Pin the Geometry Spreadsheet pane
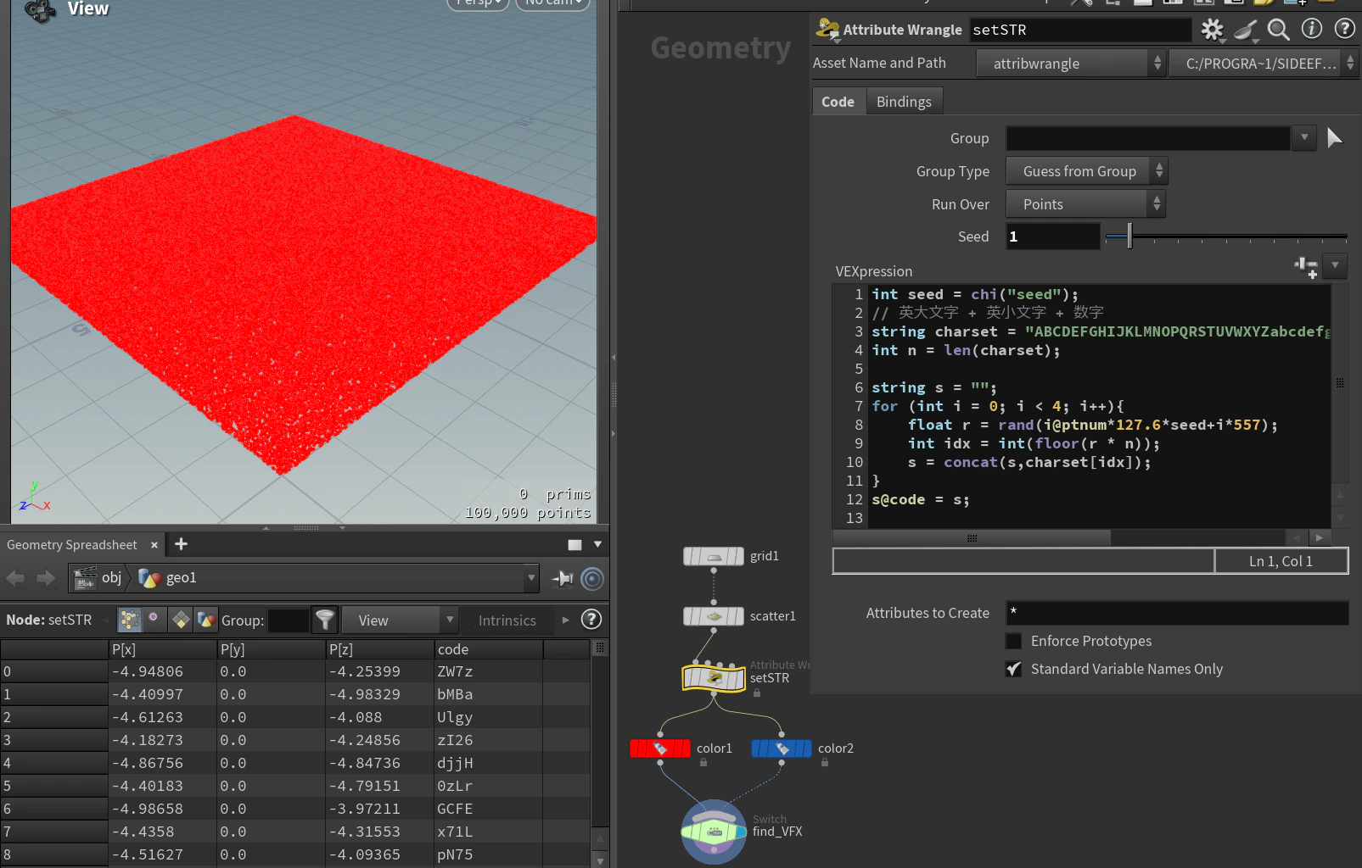The width and height of the screenshot is (1362, 868). 562,579
